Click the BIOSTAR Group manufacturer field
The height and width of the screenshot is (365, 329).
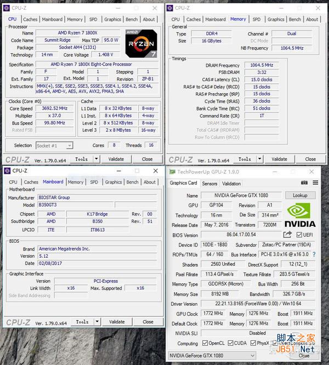pyautogui.click(x=97, y=197)
